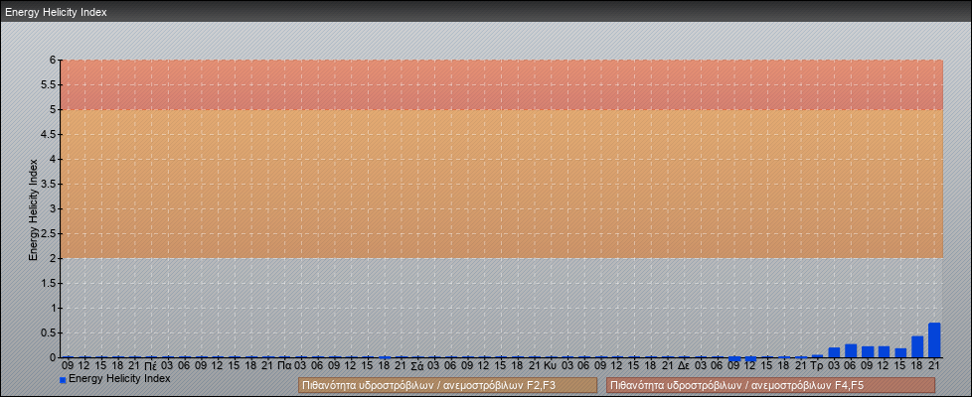This screenshot has height=397, width=972.
Task: Click the blue bar above 03 after Τρ
Action: click(834, 352)
